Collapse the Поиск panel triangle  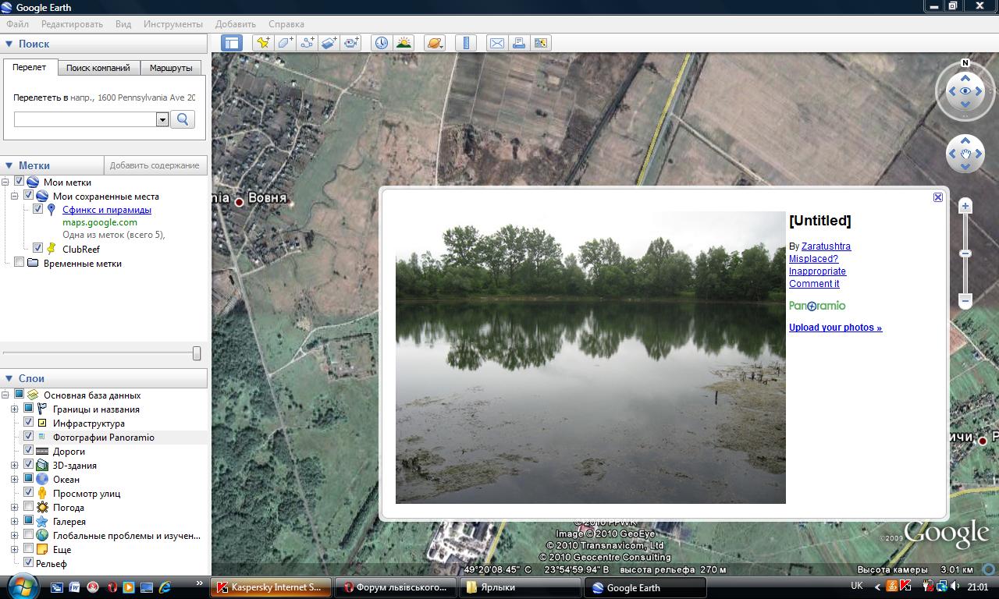coord(9,44)
